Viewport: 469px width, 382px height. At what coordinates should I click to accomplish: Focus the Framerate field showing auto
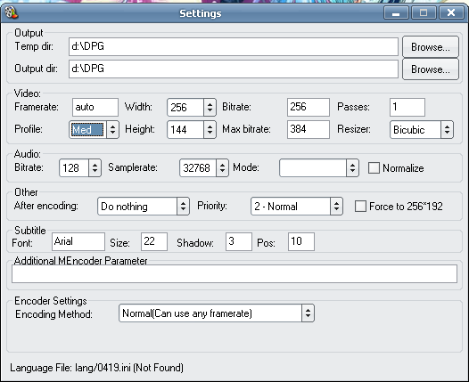(x=95, y=107)
